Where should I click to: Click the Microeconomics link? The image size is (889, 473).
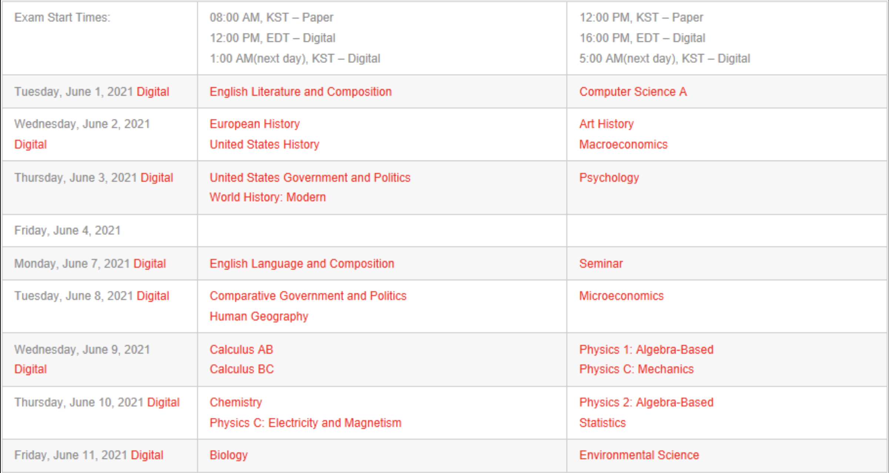click(621, 295)
